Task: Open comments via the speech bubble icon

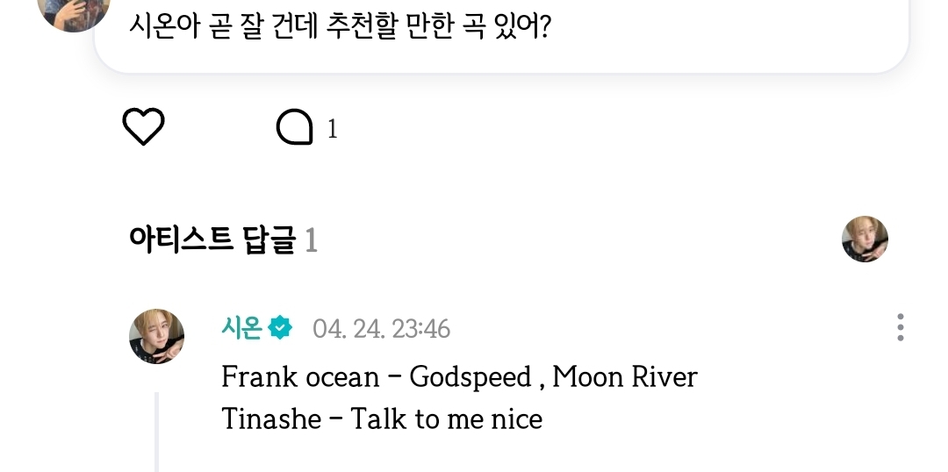Action: click(294, 129)
